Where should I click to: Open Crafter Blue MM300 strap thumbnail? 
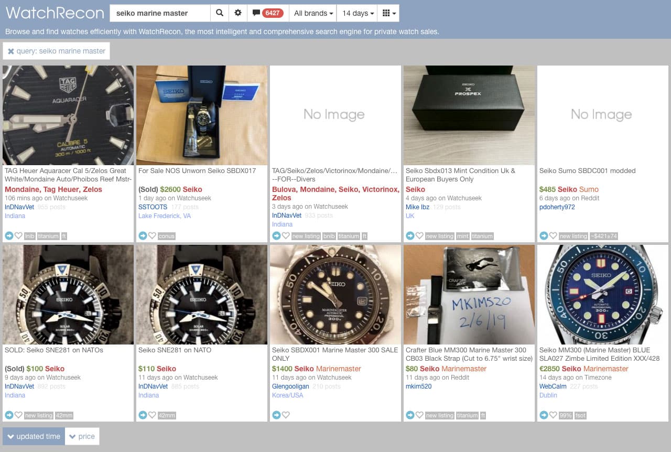click(x=469, y=295)
